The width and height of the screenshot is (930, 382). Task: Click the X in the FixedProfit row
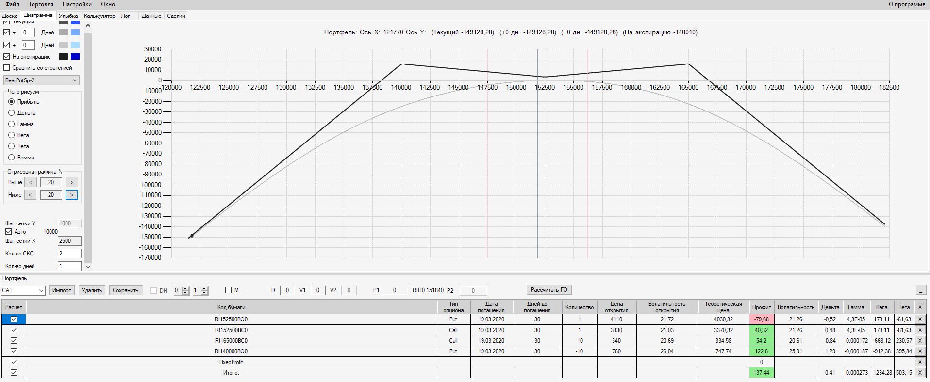(x=920, y=362)
